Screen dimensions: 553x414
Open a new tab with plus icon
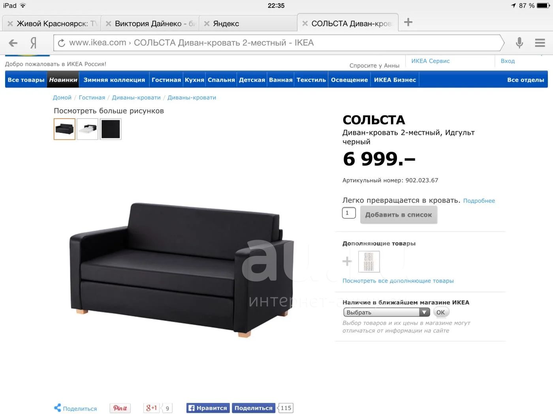coord(408,22)
